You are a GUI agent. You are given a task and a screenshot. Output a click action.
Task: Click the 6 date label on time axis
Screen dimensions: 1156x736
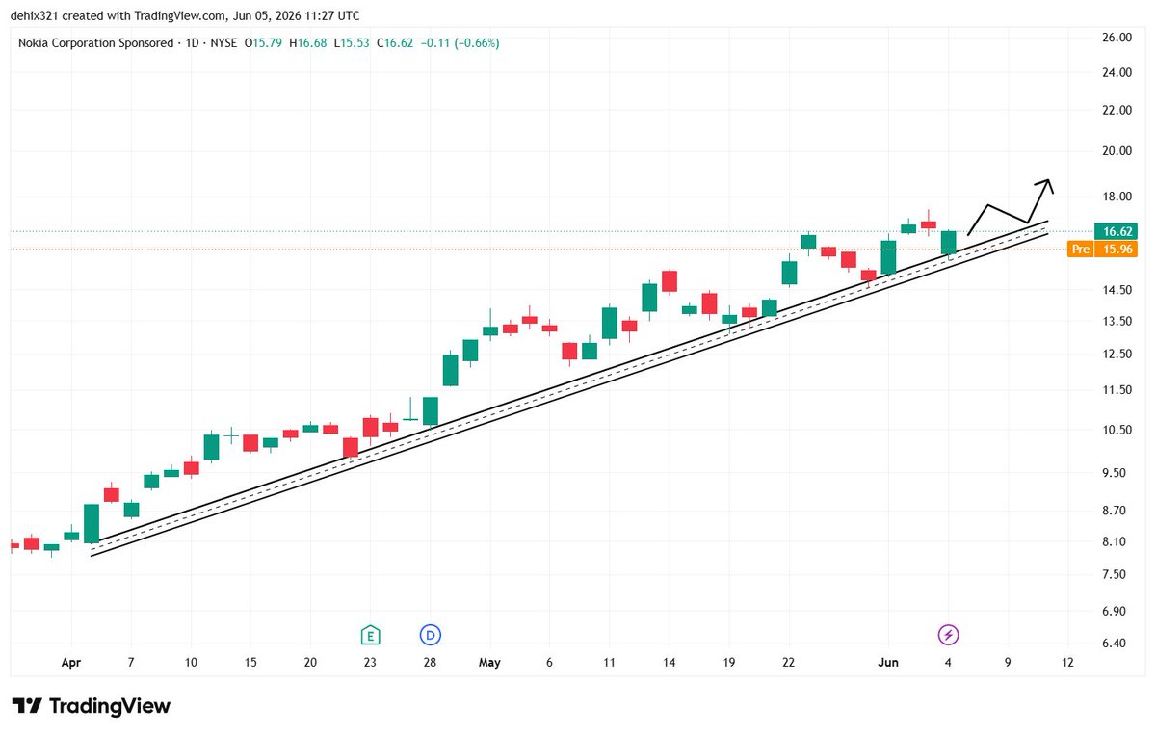549,663
